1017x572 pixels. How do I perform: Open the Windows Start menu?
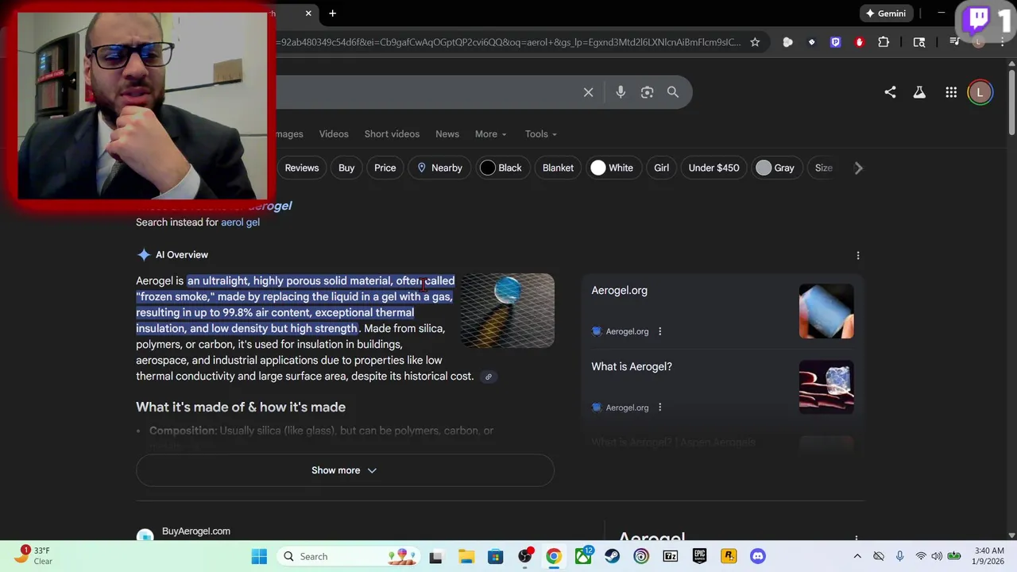(x=259, y=556)
